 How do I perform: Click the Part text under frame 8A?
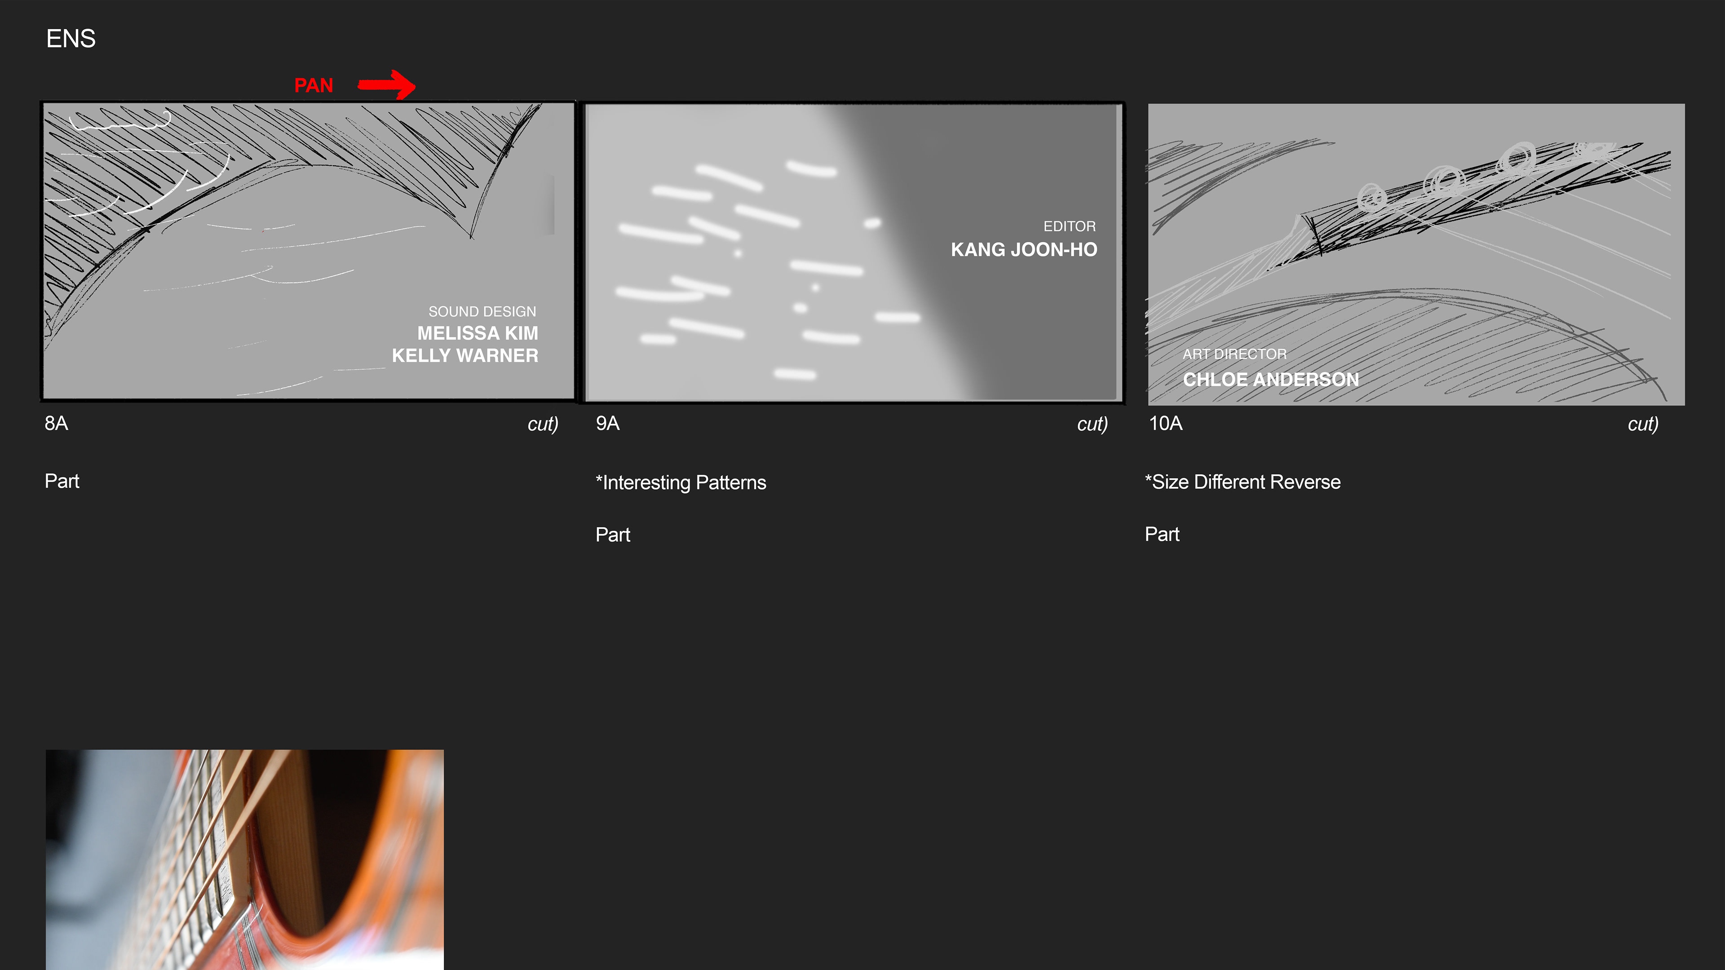[62, 481]
